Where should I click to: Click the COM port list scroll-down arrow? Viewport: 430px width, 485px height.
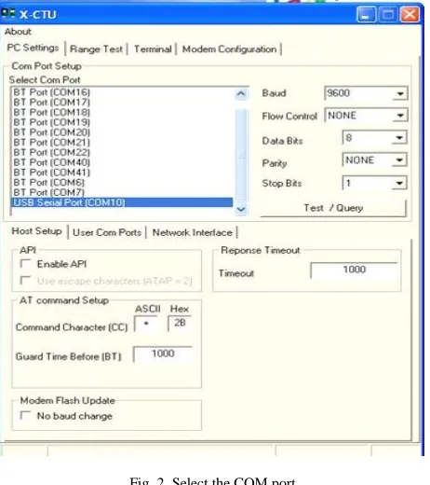(x=241, y=209)
